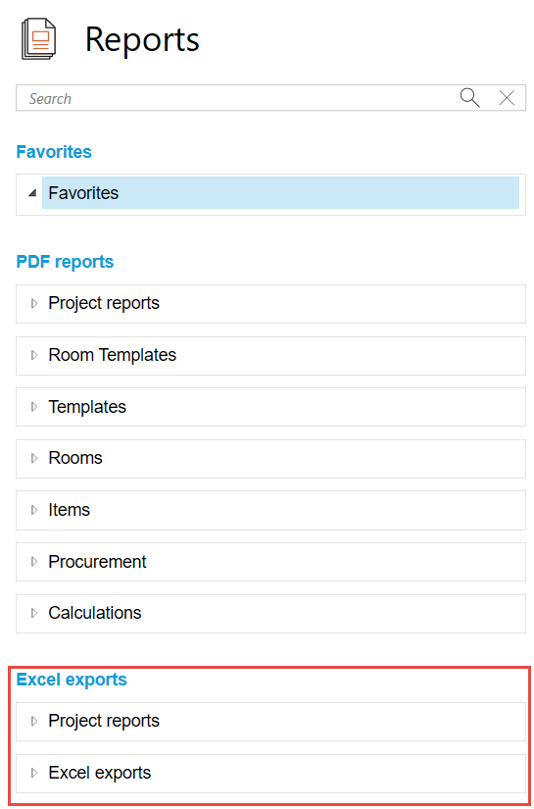
Task: Select the Excel exports tree row
Action: 270,773
